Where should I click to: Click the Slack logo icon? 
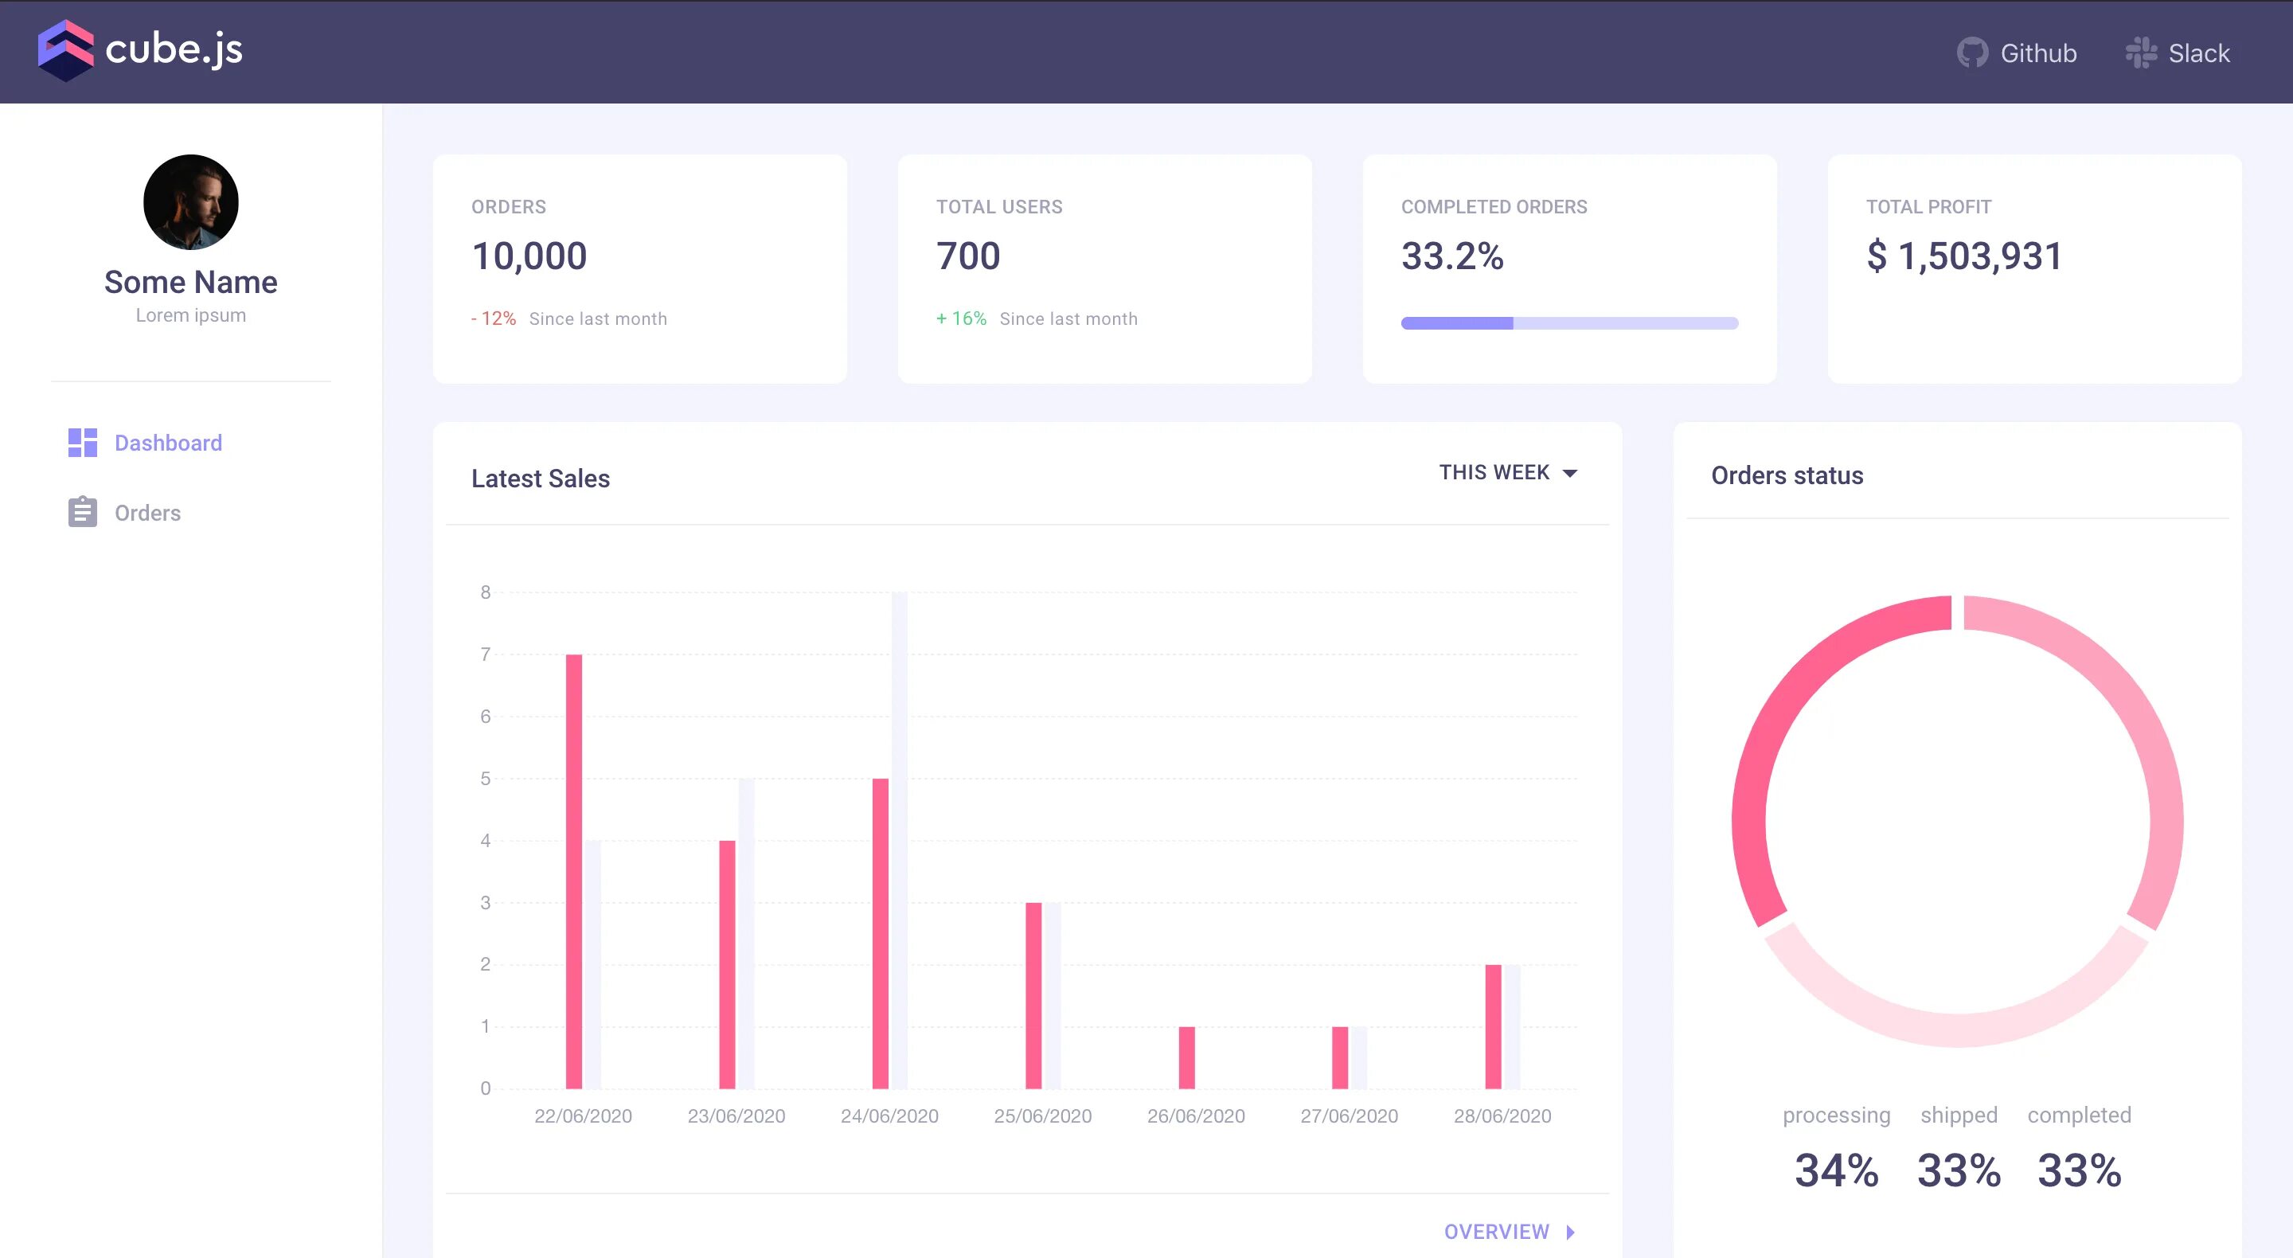pyautogui.click(x=2141, y=53)
